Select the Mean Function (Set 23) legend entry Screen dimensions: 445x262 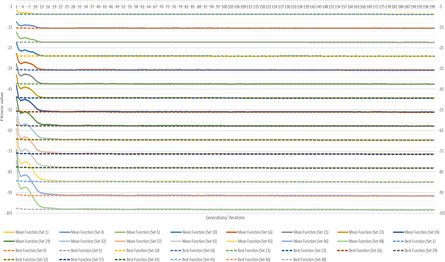point(361,232)
